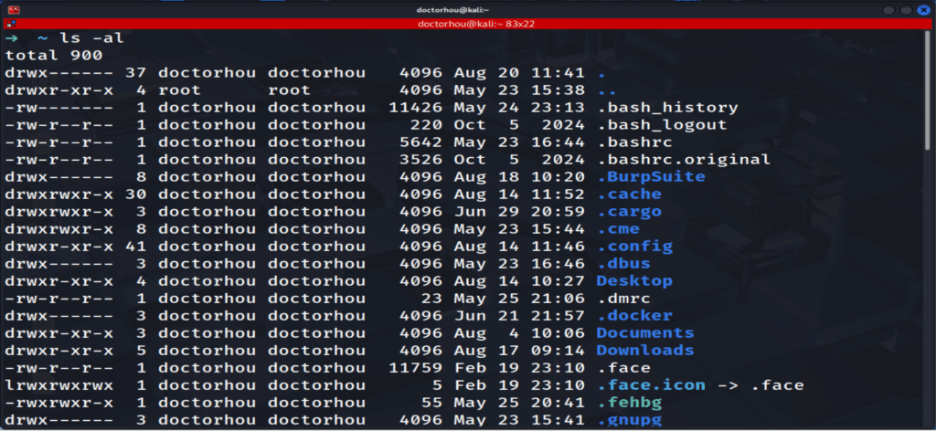Click the link count 37 in first row
The height and width of the screenshot is (431, 936).
[136, 73]
